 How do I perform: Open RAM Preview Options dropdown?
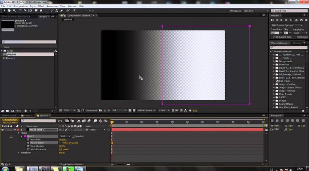(286, 25)
